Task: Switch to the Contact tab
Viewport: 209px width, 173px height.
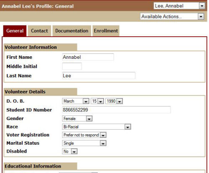Action: [39, 31]
